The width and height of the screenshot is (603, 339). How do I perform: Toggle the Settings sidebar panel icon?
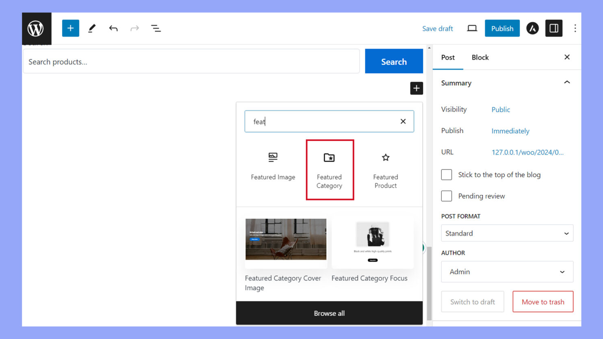click(553, 28)
